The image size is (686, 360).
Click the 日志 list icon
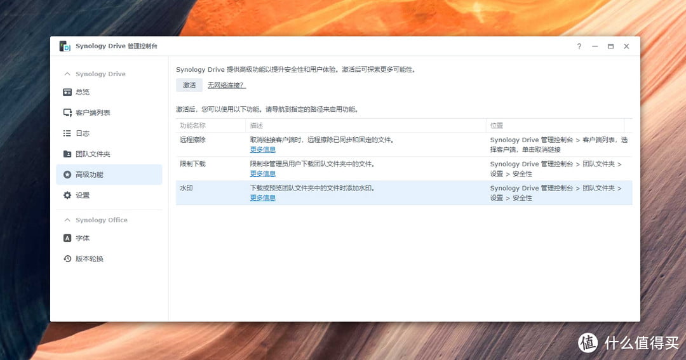(67, 133)
